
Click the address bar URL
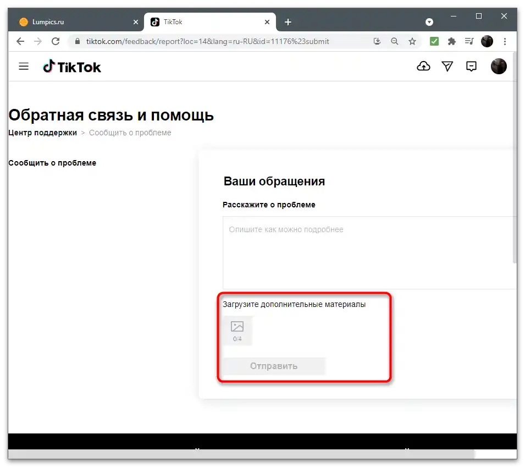[208, 41]
